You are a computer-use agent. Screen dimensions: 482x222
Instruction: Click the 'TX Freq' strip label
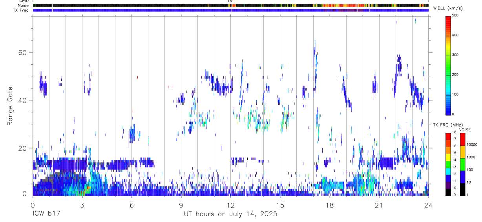tap(21, 10)
